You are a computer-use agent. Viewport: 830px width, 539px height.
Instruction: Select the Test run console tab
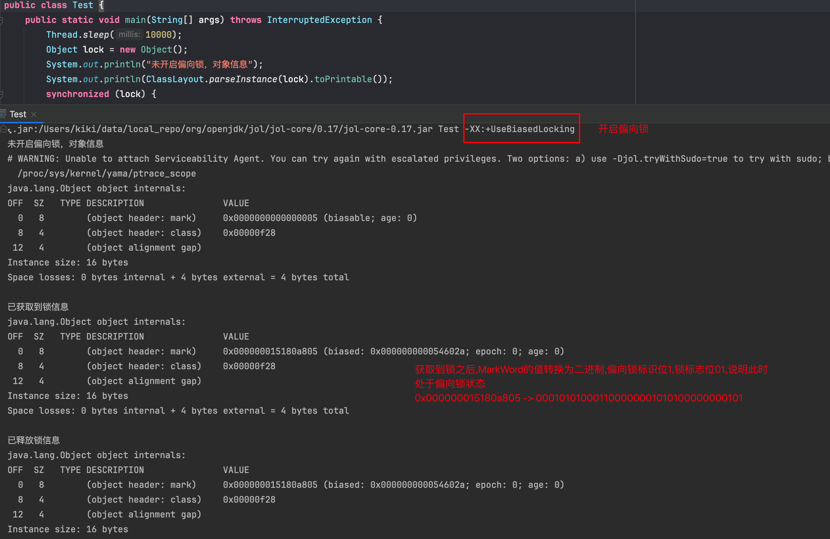(x=18, y=114)
